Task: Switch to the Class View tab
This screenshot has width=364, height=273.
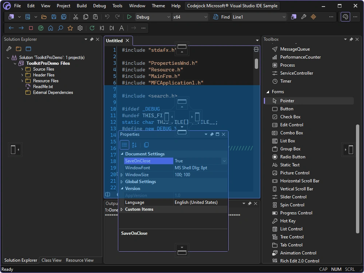Action: 52,260
